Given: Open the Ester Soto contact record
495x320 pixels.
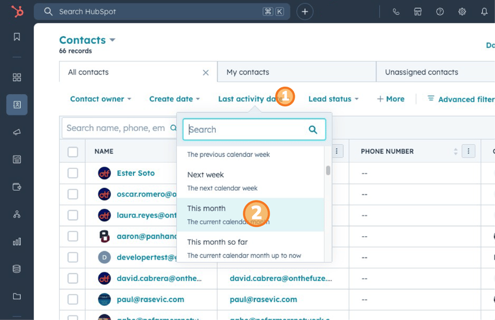Looking at the screenshot, I should point(136,173).
